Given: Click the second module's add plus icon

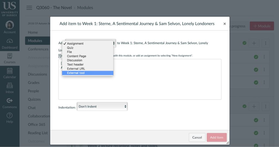Looking at the screenshot, I should click(254, 106).
